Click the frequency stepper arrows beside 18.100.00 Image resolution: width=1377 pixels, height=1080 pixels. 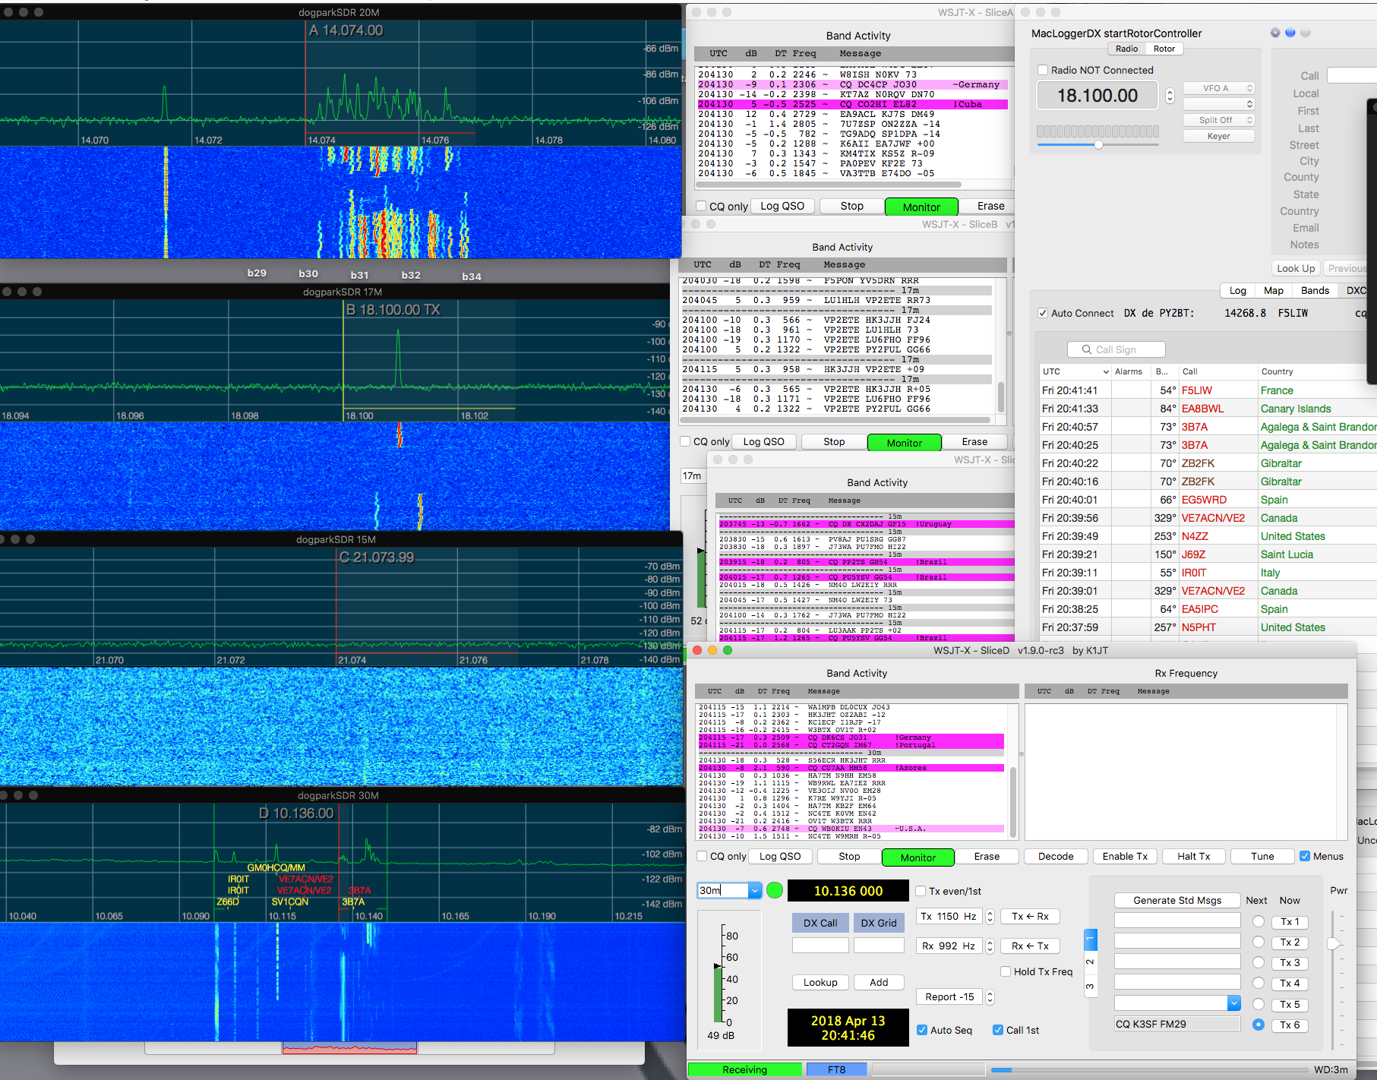point(1170,96)
